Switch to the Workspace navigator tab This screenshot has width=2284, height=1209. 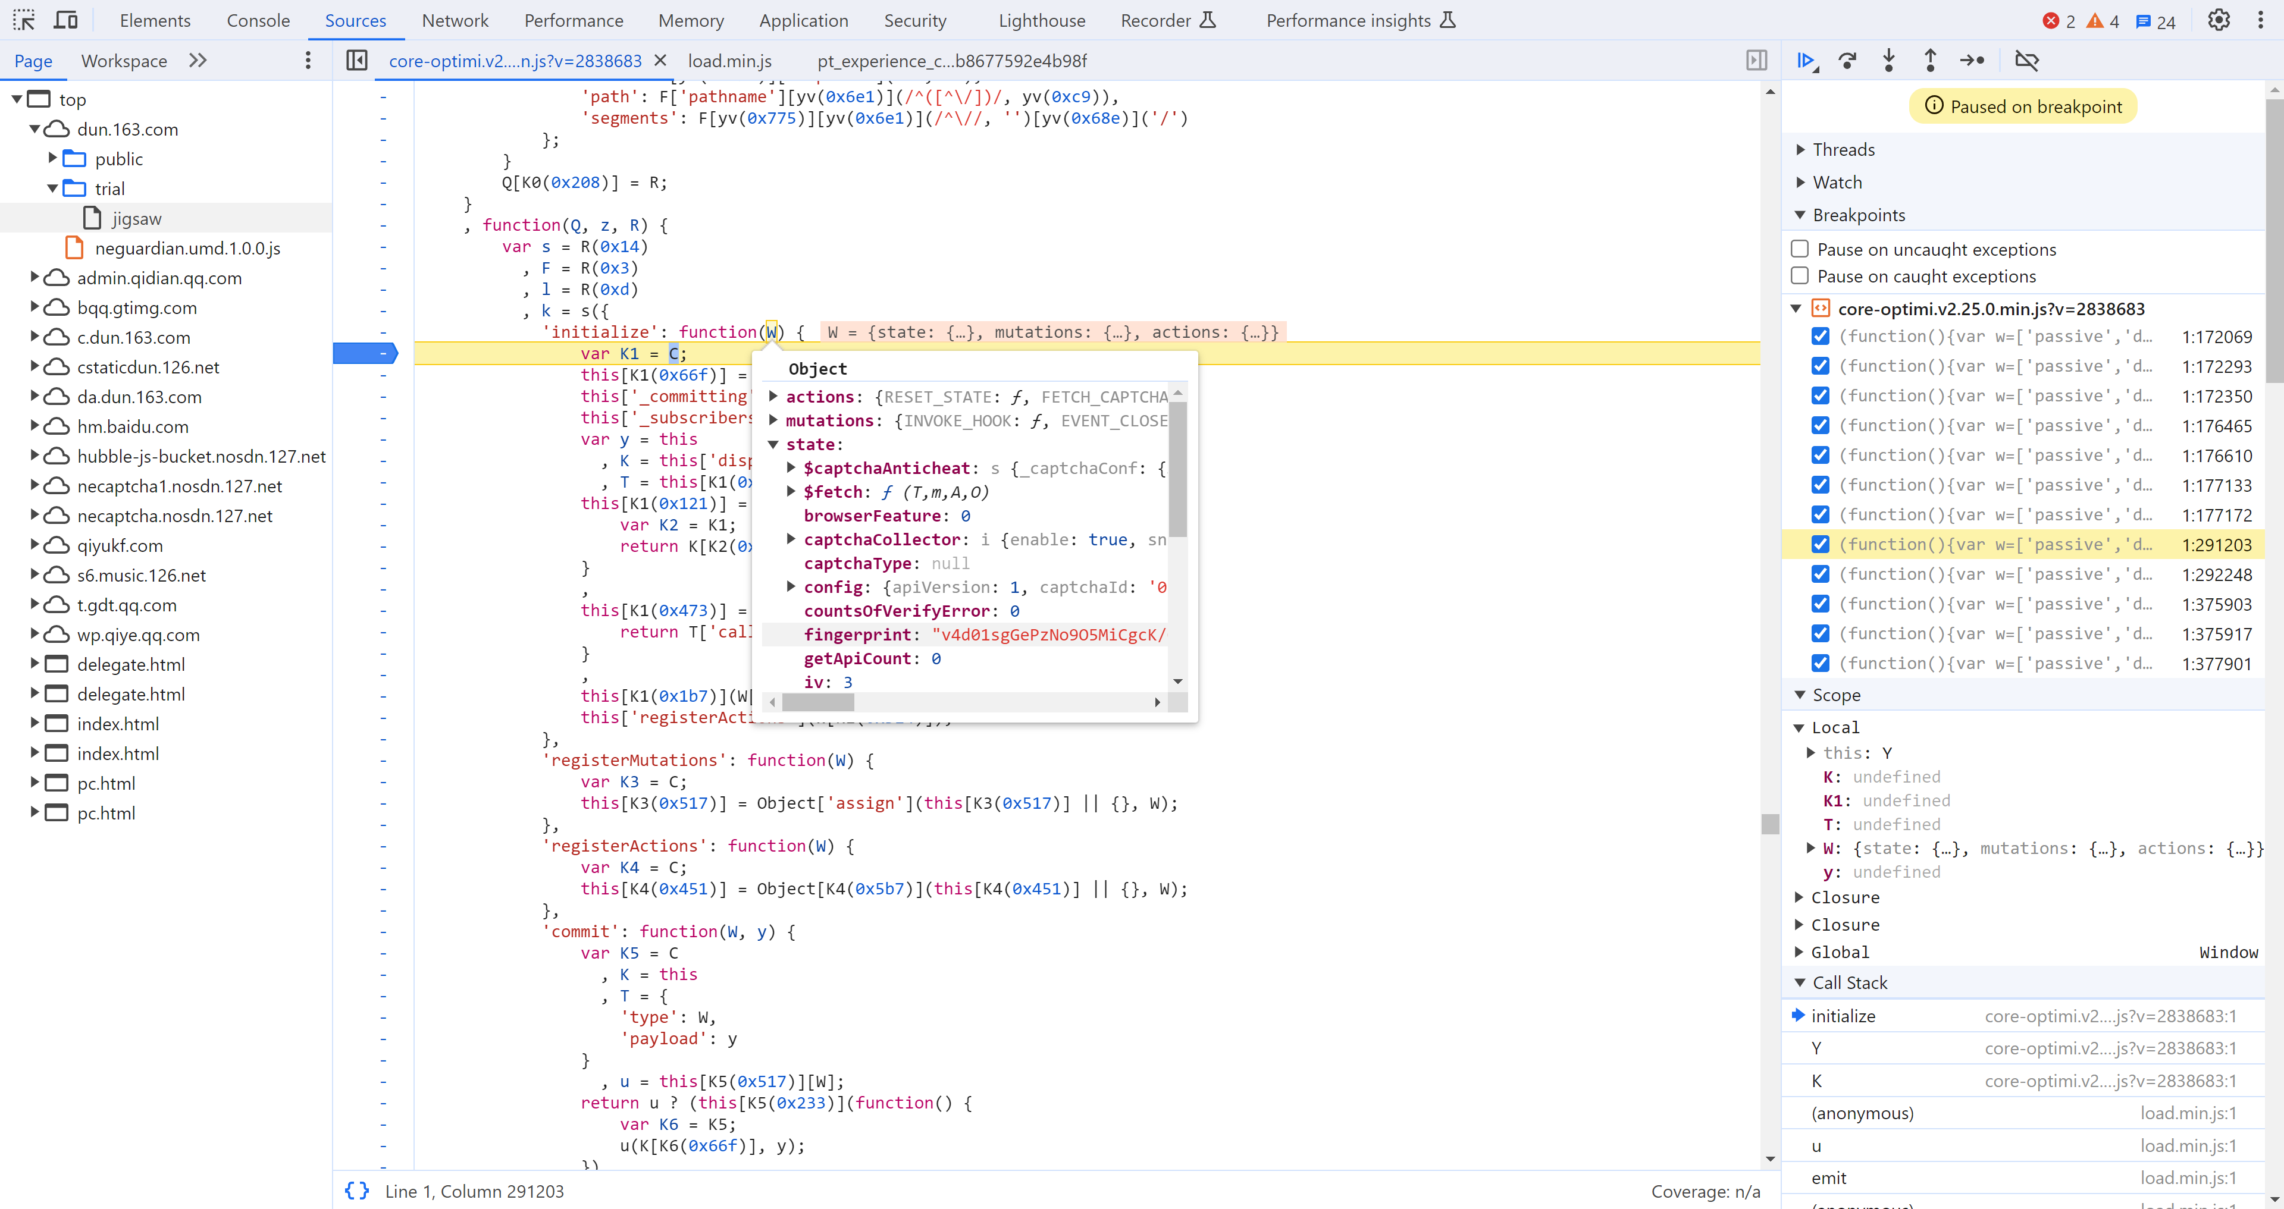click(124, 60)
